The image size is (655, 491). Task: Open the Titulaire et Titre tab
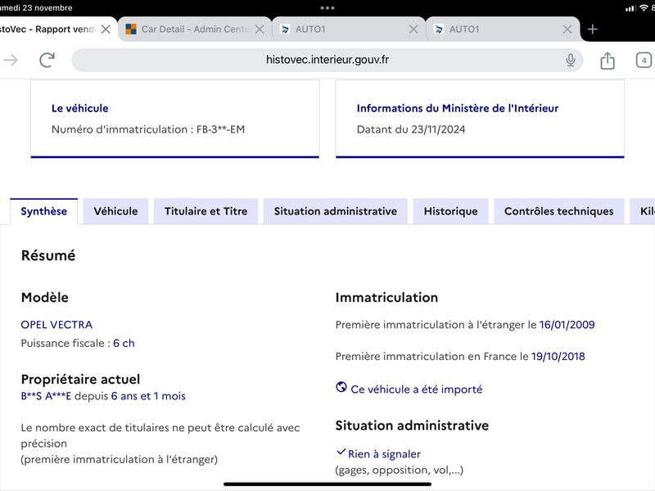[206, 211]
